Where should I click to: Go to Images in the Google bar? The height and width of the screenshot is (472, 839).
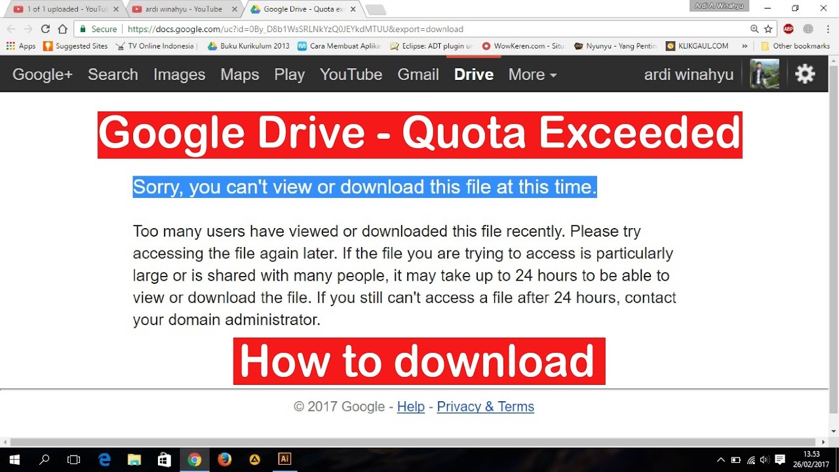point(180,75)
